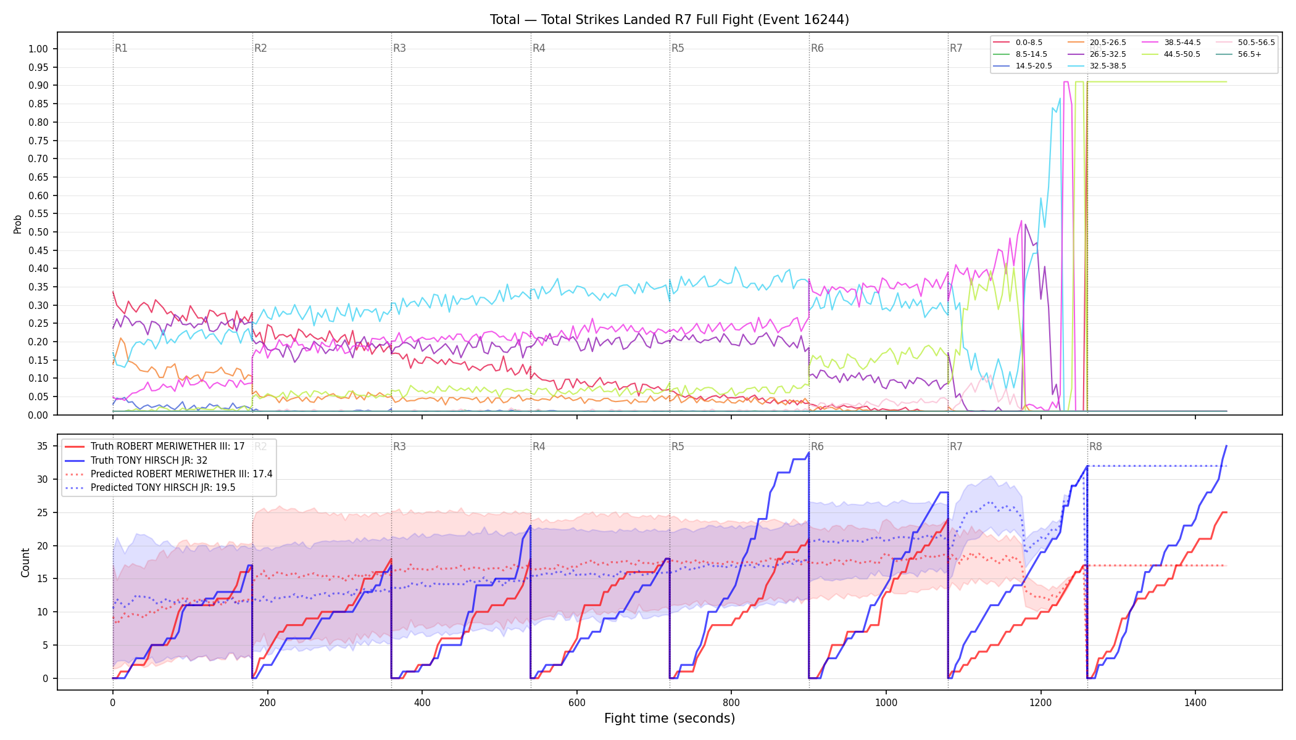Select the R6 marker in the Count chart
This screenshot has width=1296, height=740.
817,446
